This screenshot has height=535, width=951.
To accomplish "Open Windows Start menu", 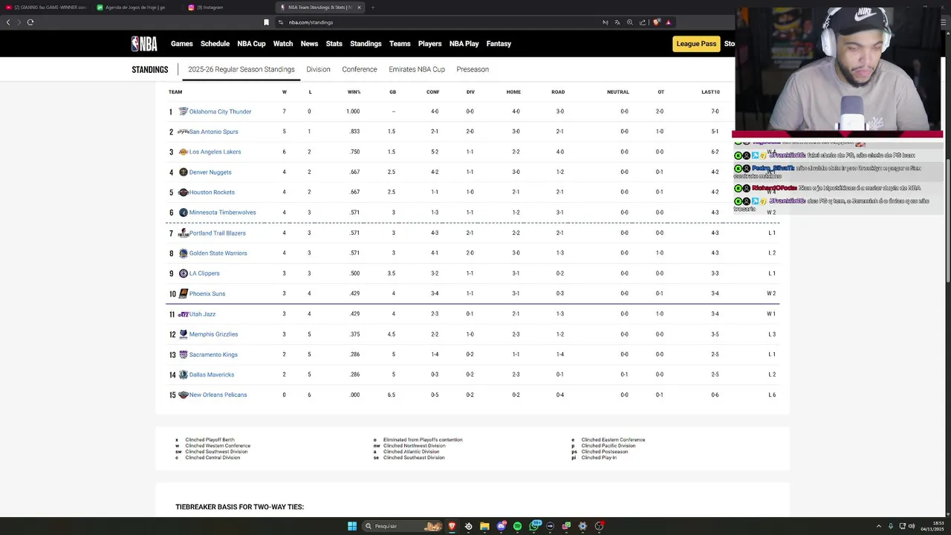I will click(352, 526).
